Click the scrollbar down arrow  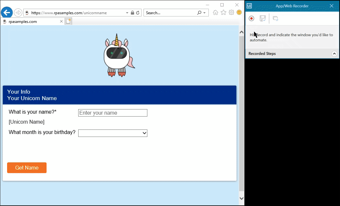(241, 198)
